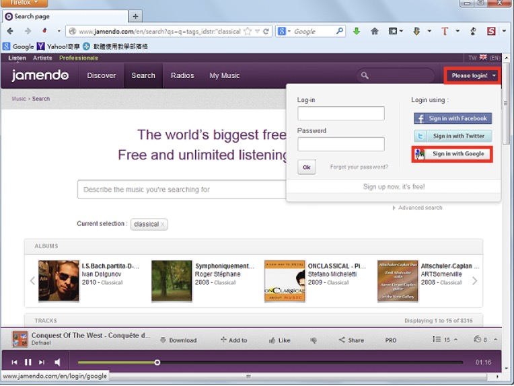Image resolution: width=514 pixels, height=386 pixels.
Task: Sign in with Twitter
Action: point(453,136)
